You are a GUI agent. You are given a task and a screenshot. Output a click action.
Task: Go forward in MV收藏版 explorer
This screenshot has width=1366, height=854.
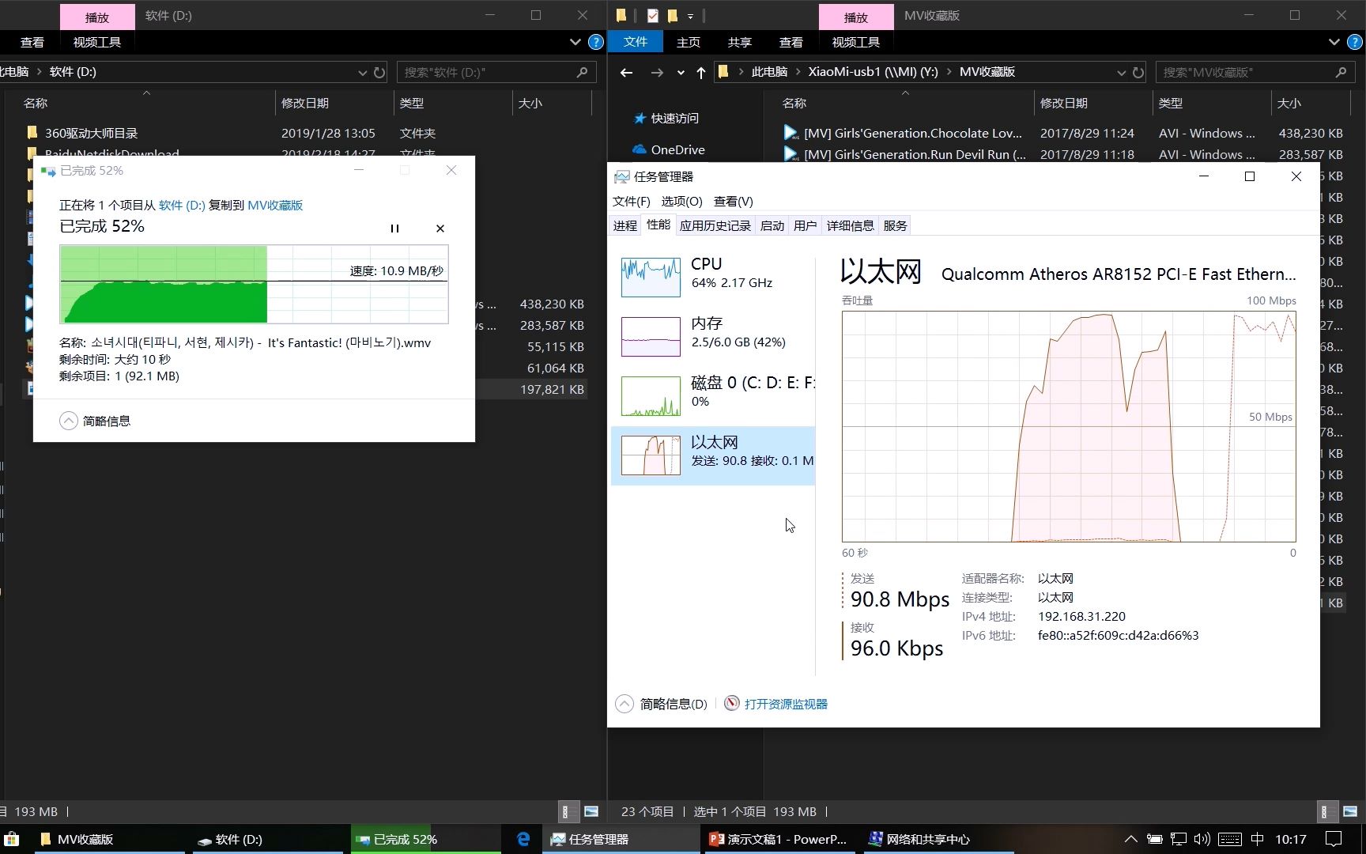pos(657,72)
